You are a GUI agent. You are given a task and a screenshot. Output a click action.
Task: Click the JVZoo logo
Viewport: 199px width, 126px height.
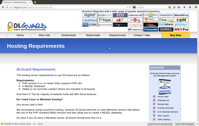[151, 25]
